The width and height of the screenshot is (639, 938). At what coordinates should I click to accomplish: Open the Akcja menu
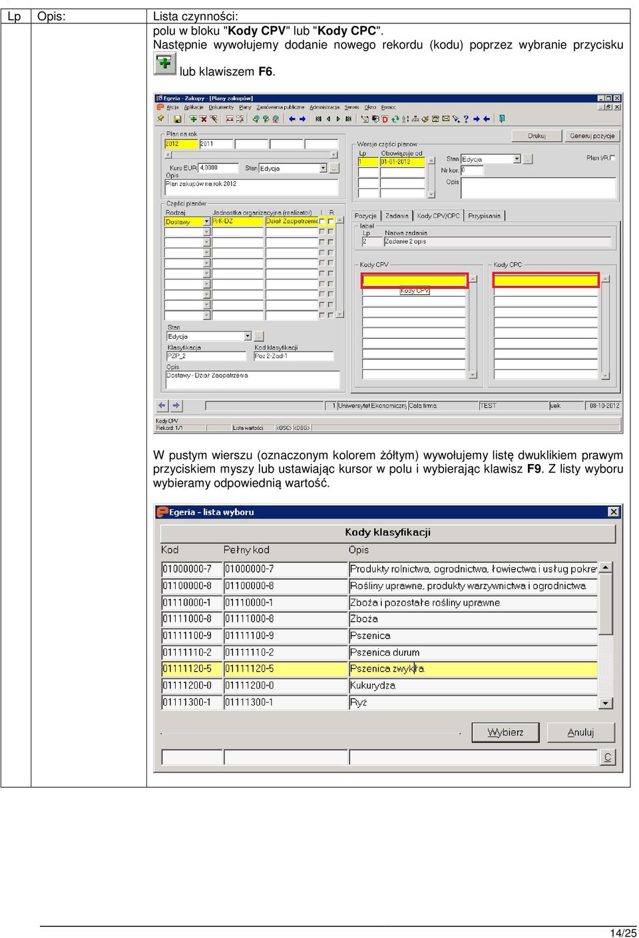[x=172, y=107]
